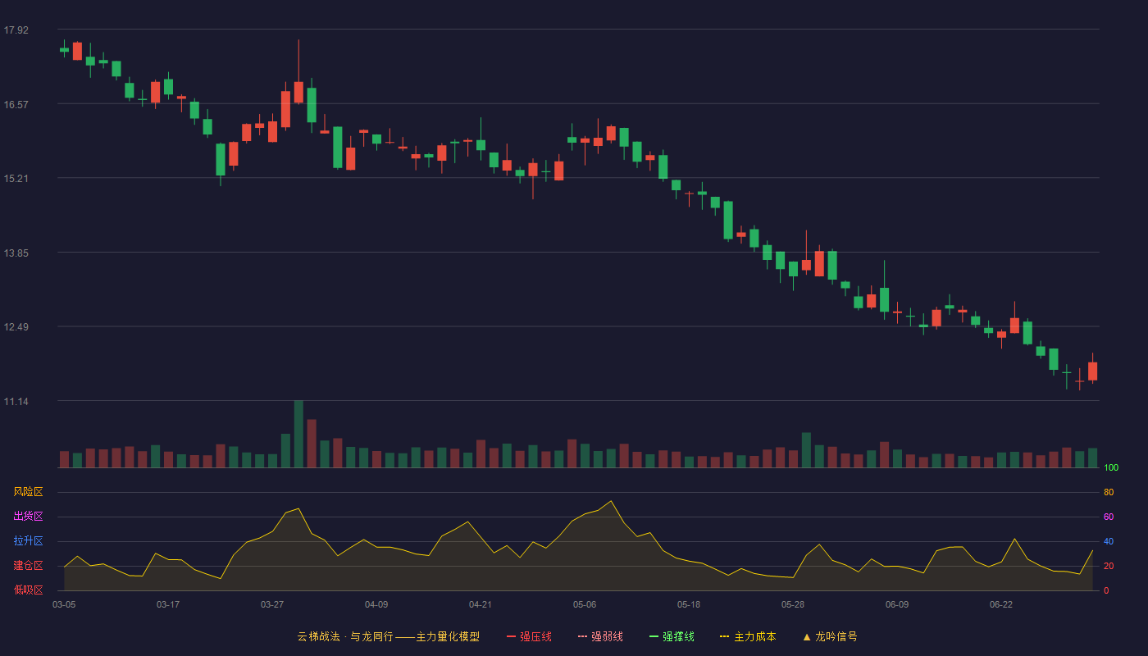Viewport: 1148px width, 656px height.
Task: Select the first green candlestick at chart's left start
Action: 64,49
